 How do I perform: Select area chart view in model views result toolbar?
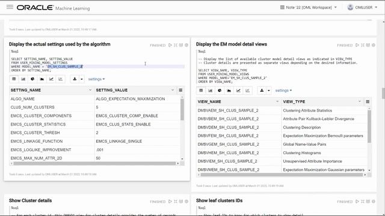click(229, 91)
